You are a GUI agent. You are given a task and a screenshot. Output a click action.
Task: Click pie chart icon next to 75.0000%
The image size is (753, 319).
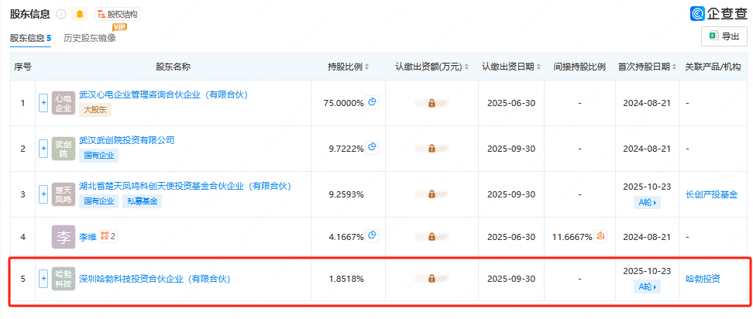point(372,102)
